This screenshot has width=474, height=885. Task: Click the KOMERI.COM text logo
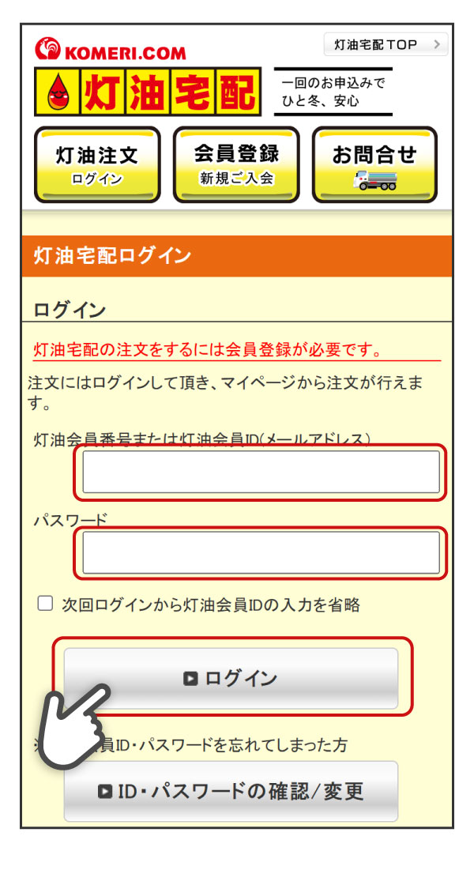(x=125, y=54)
